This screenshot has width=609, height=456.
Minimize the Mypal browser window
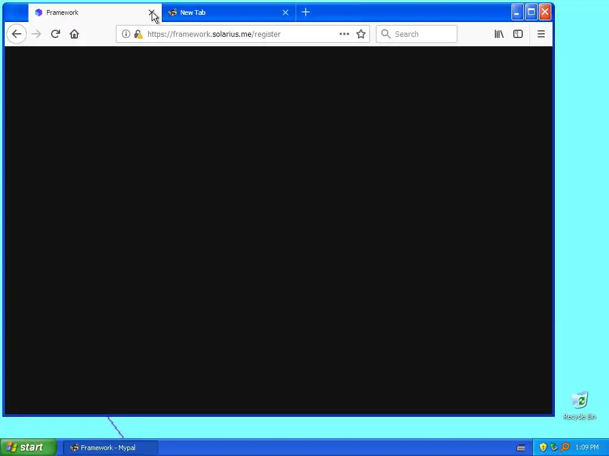coord(517,12)
